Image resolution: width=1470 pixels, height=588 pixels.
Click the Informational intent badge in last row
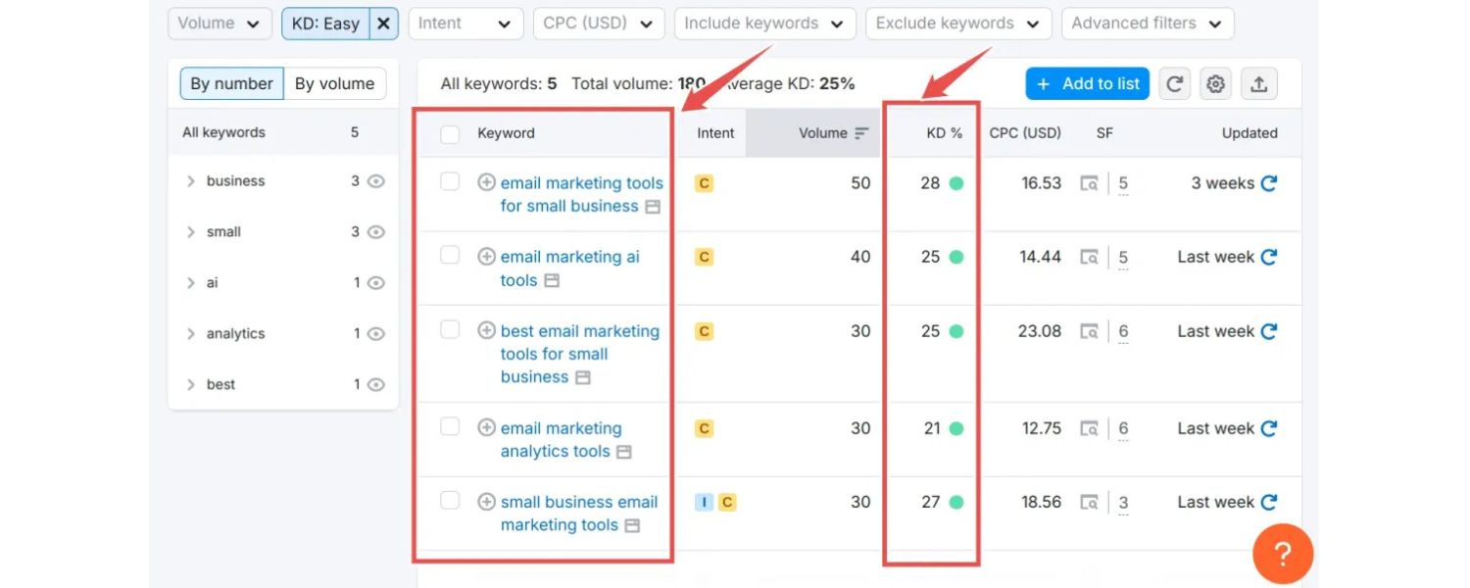pos(704,502)
